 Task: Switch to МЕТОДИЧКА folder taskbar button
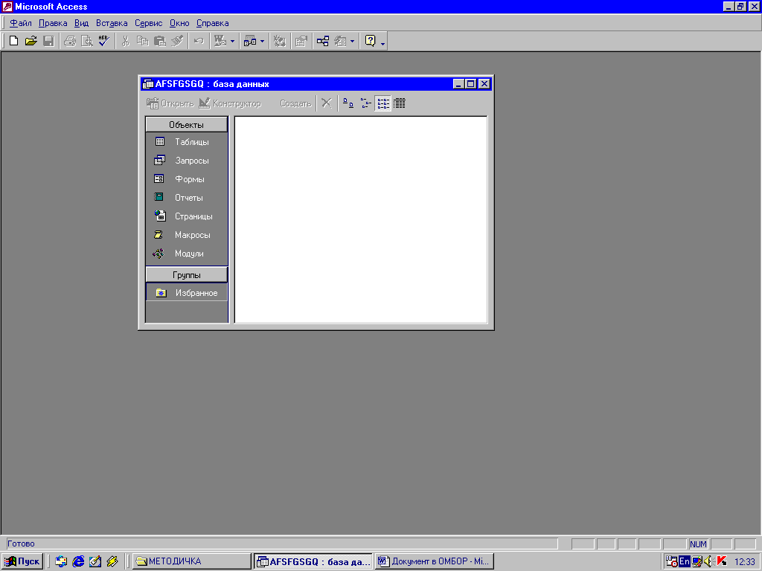pyautogui.click(x=192, y=561)
